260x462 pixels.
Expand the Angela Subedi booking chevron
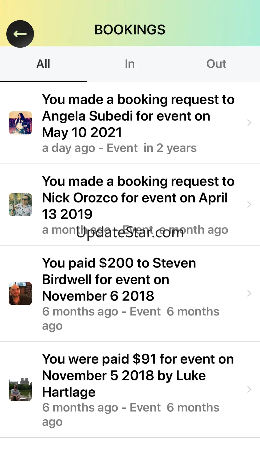coord(249,123)
